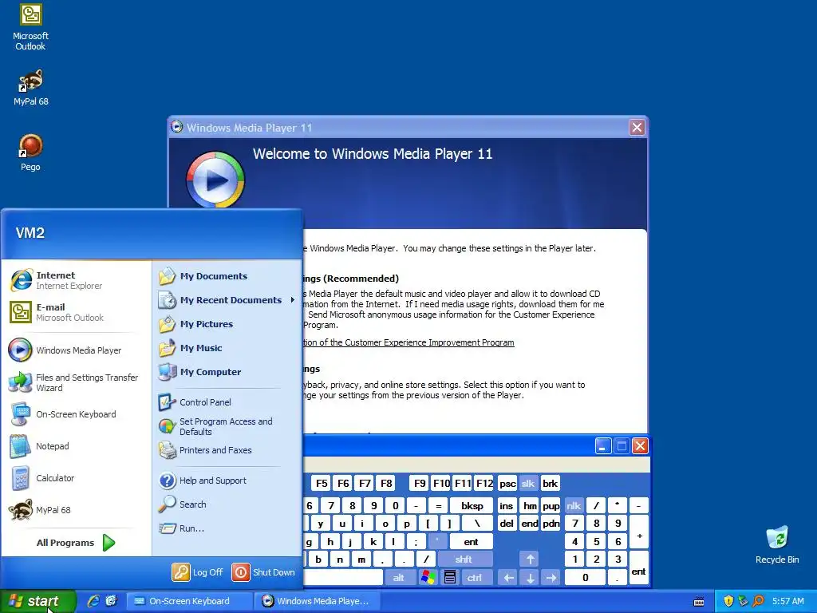The height and width of the screenshot is (613, 817).
Task: Open On-Screen Keyboard from Start menu
Action: (77, 414)
